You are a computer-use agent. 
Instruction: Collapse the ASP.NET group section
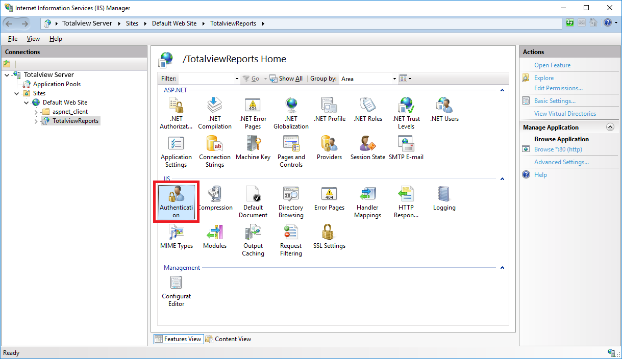point(502,90)
